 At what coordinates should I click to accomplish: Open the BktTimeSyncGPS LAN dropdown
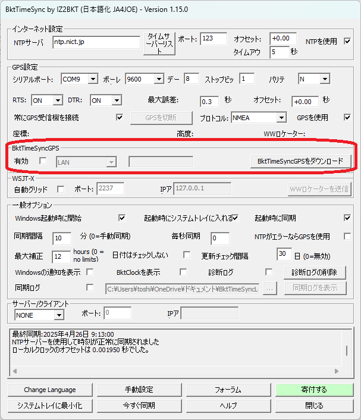(x=111, y=162)
